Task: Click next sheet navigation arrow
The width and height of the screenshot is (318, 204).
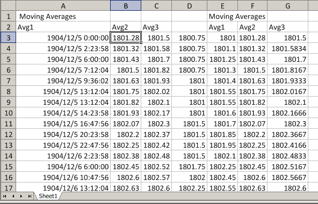Action: 21,196
